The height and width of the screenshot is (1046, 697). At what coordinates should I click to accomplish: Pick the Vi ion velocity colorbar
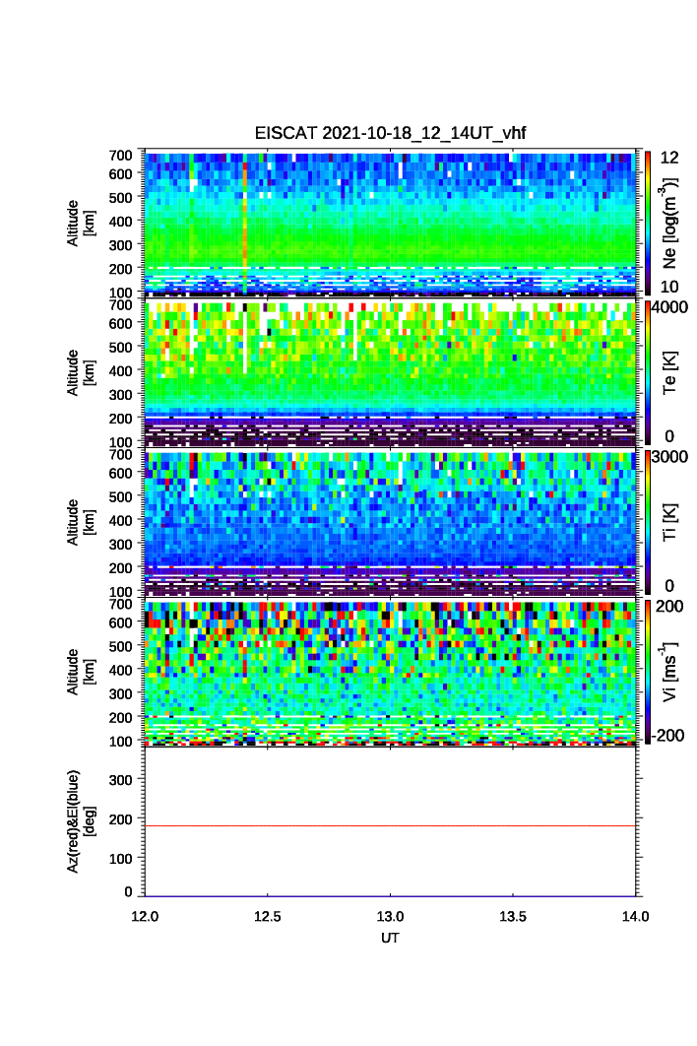tap(646, 673)
